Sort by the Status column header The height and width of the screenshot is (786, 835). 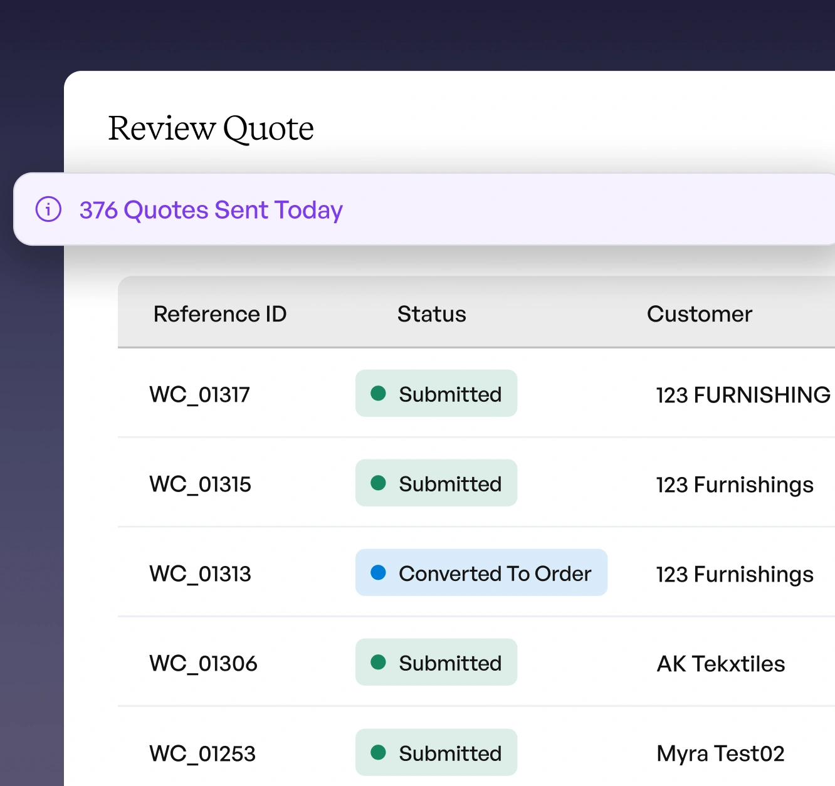431,314
